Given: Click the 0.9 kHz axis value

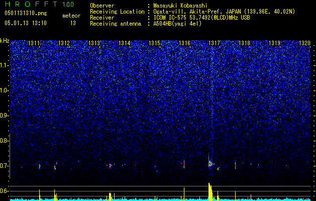Looking at the screenshot, I should pos(4,116).
